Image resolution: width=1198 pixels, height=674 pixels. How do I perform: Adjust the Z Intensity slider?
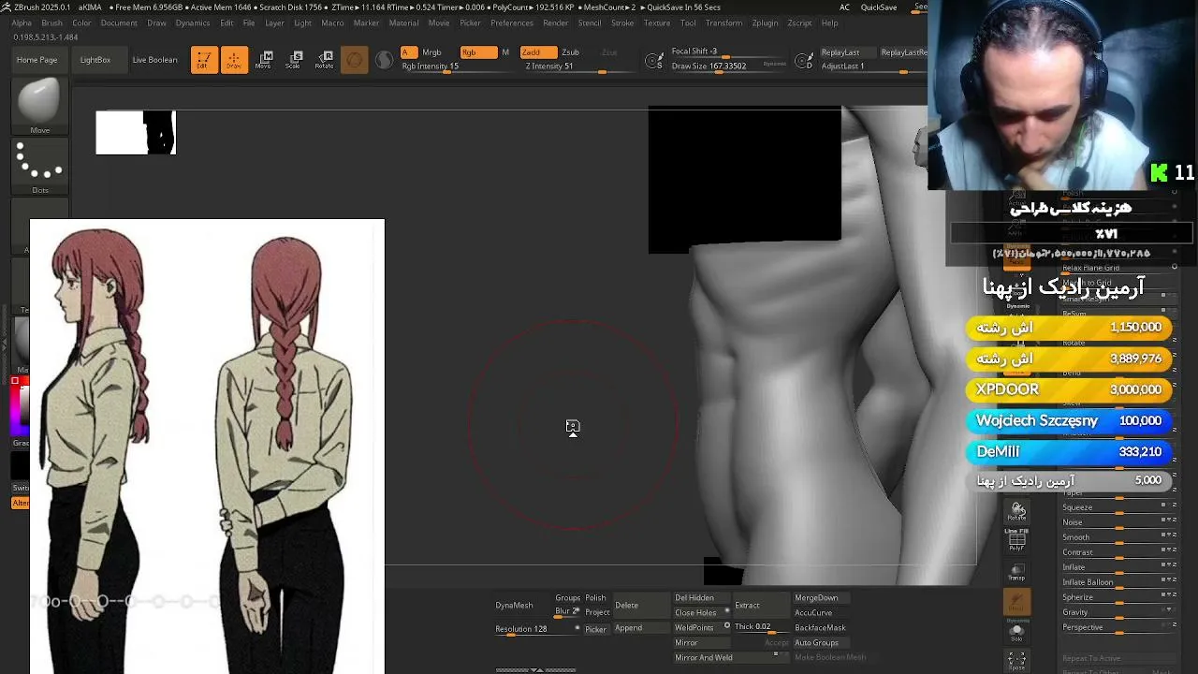(x=576, y=67)
